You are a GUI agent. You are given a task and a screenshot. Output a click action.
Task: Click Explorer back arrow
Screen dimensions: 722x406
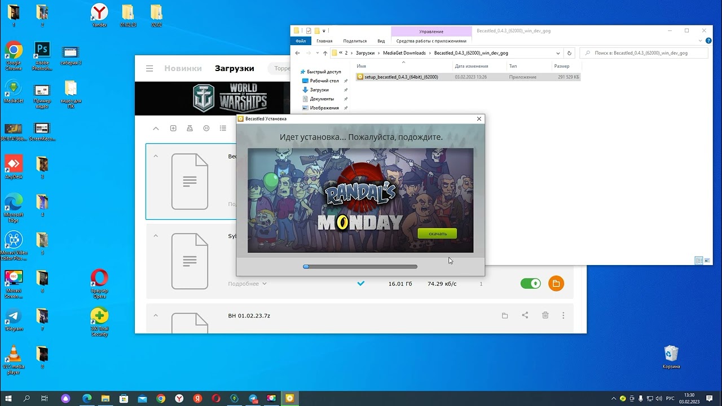(297, 53)
